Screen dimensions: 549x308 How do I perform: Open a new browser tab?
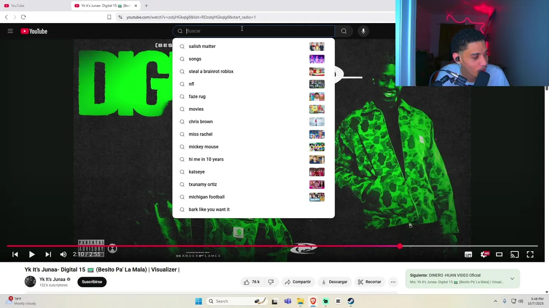pyautogui.click(x=146, y=6)
